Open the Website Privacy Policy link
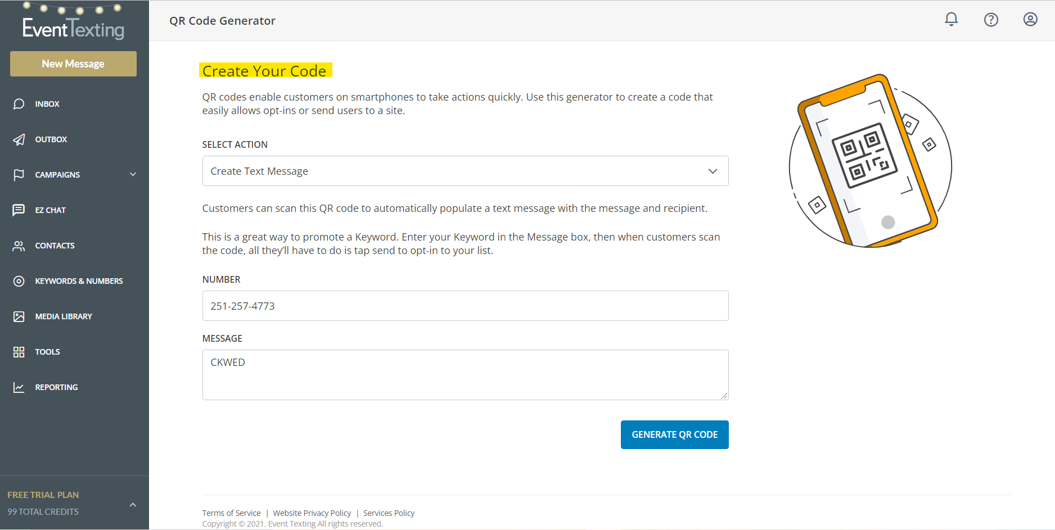Viewport: 1055px width, 530px height. pyautogui.click(x=312, y=513)
